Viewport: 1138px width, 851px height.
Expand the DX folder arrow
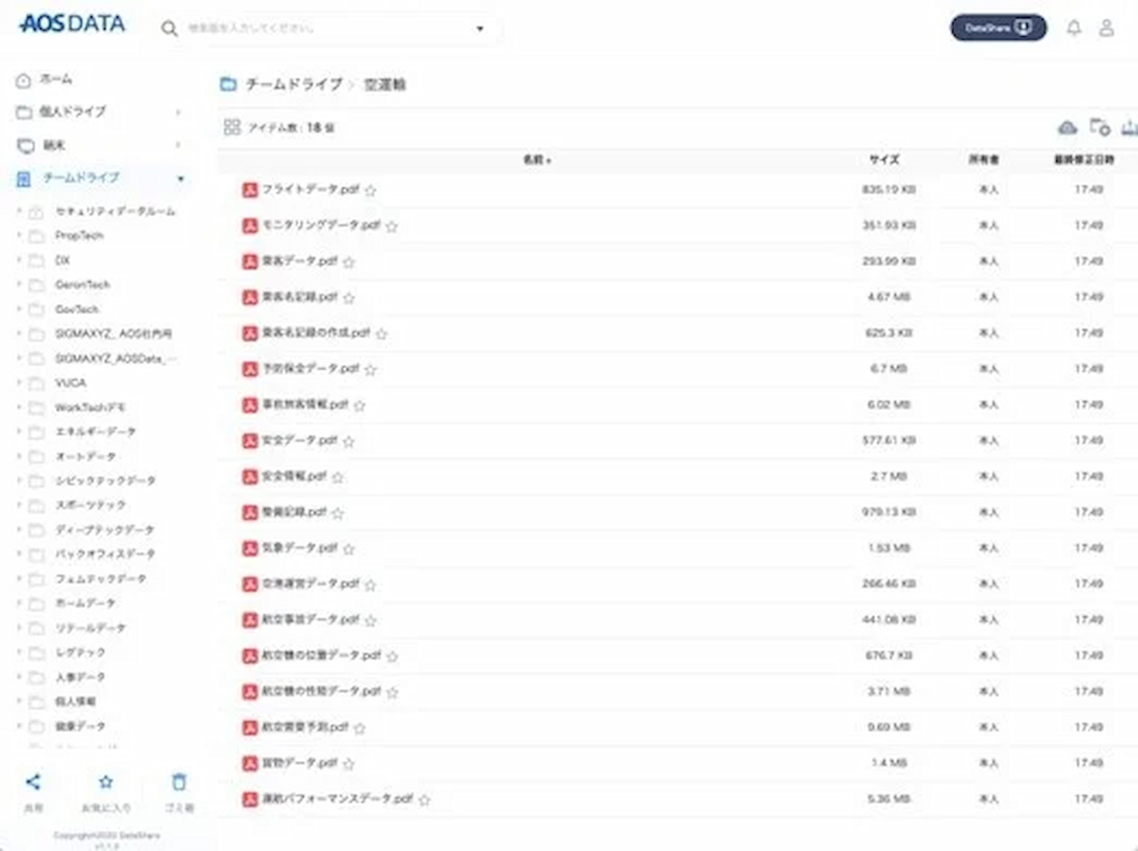[x=19, y=261]
